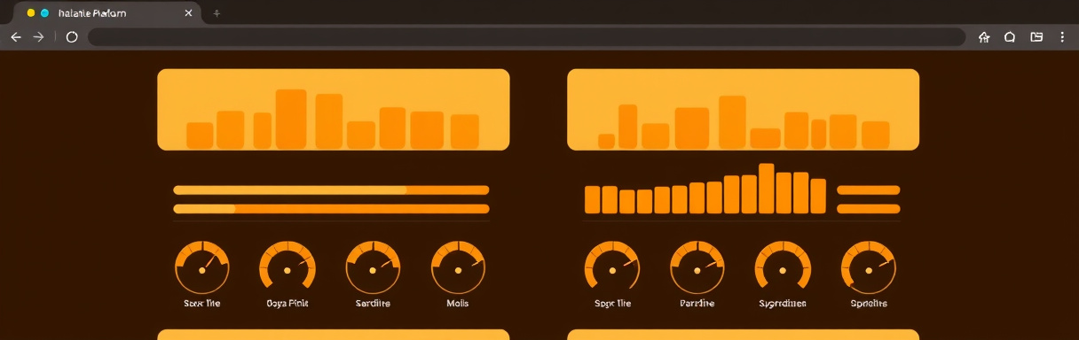Click the gauge above the Parrdite label, right panel
The height and width of the screenshot is (340, 1079).
697,267
